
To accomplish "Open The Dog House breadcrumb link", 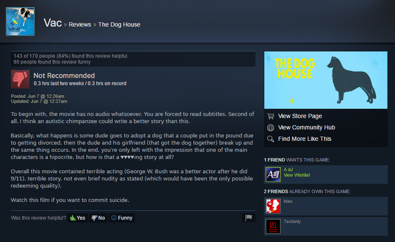I will point(119,24).
